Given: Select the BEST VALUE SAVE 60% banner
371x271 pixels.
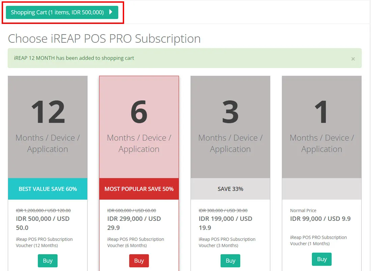Looking at the screenshot, I should click(x=48, y=189).
